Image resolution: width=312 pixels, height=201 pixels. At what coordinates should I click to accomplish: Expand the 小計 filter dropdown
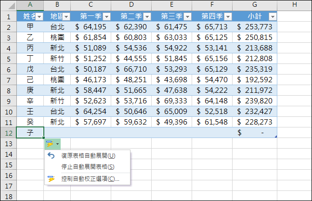273,17
